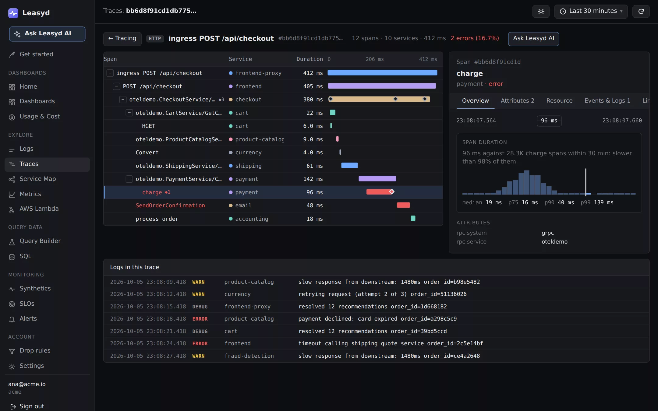Open SLOs target icon
Screen dimensions: 658x411
pos(12,304)
